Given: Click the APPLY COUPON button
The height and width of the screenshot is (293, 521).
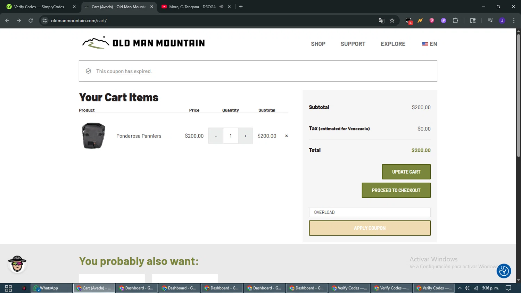Looking at the screenshot, I should [370, 228].
